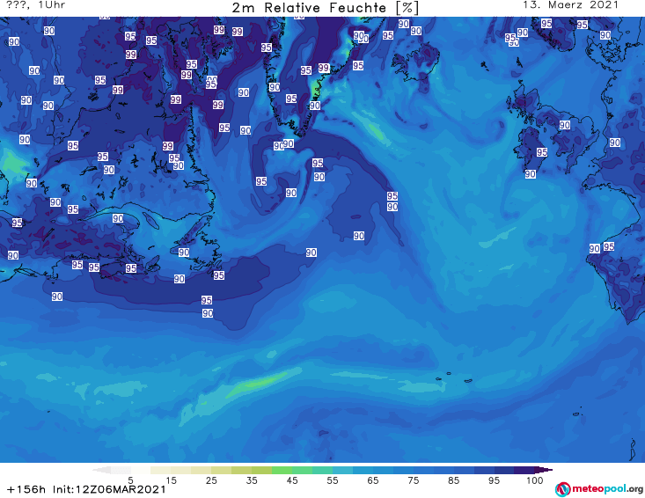The image size is (645, 498).
Task: Select the title '2m Relative Feuchte [%]'
Action: (x=326, y=8)
